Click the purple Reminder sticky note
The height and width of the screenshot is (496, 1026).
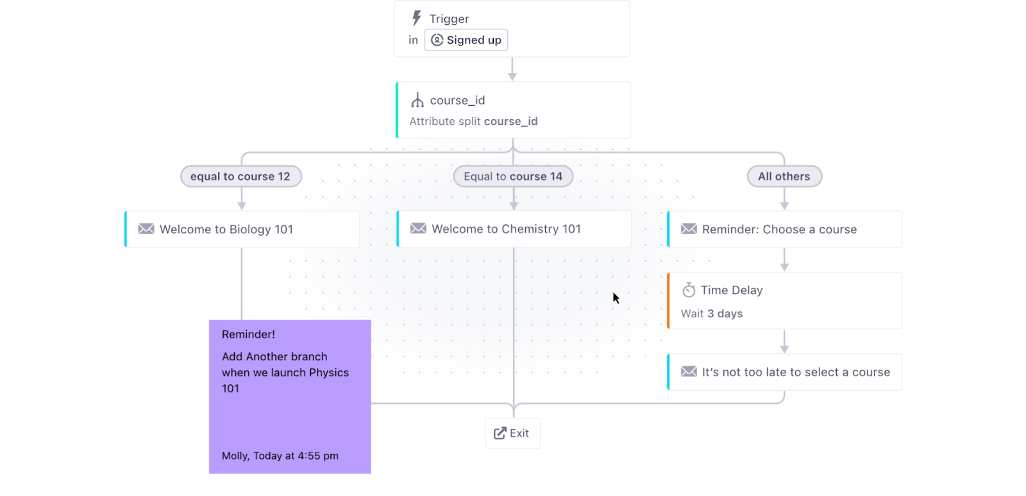290,397
